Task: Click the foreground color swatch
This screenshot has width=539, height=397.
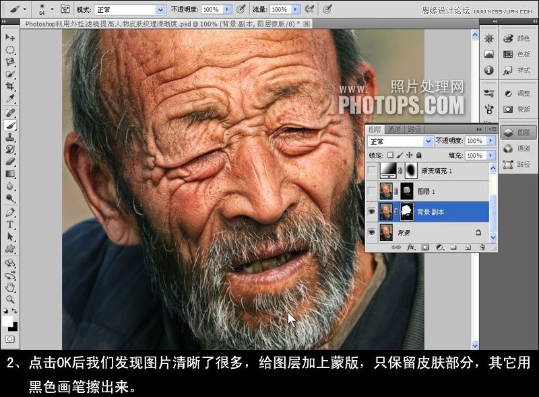Action: (x=7, y=322)
